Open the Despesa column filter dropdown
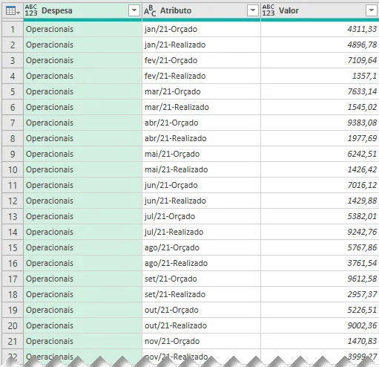Image resolution: width=379 pixels, height=367 pixels. (134, 10)
